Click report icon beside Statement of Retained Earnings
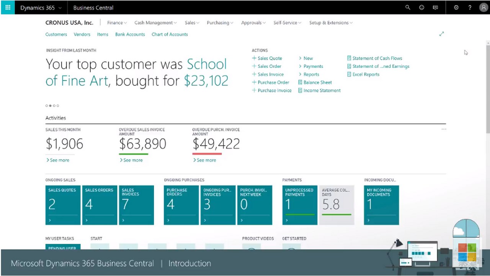Screen dimensions: 490x276 coord(349,66)
